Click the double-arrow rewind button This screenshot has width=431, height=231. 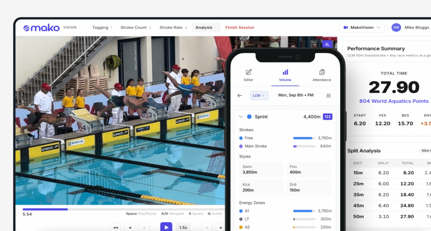coord(115,227)
